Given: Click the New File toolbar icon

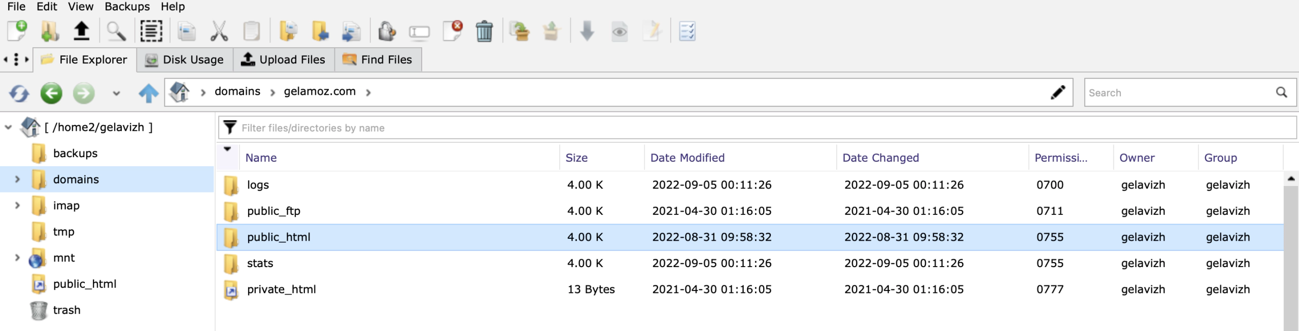Looking at the screenshot, I should 17,31.
